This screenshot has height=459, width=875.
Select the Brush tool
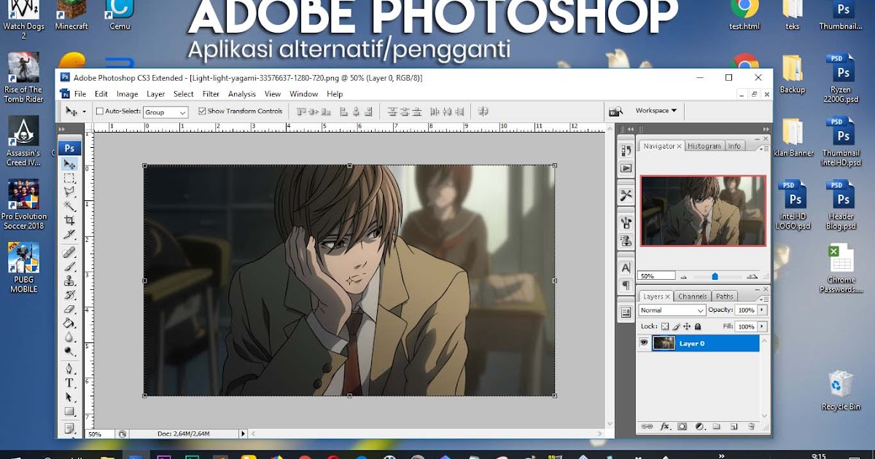click(x=69, y=267)
